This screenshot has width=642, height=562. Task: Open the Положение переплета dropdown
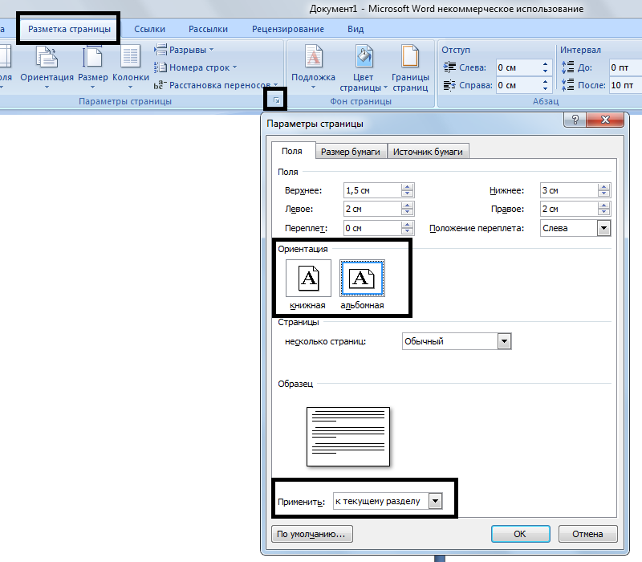(603, 228)
